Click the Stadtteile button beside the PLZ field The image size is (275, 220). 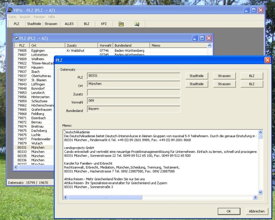click(x=196, y=76)
